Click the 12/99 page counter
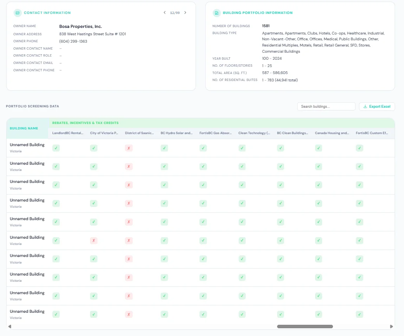 point(175,13)
